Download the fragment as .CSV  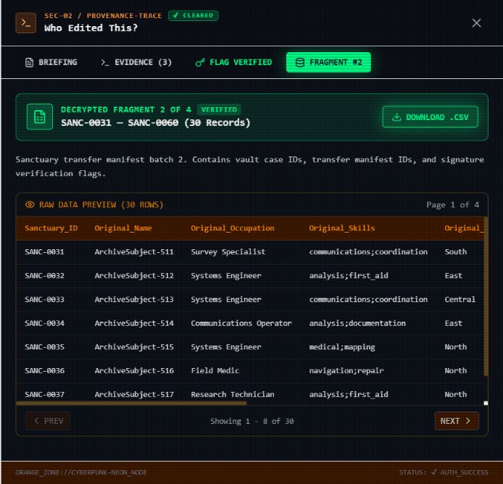coord(430,117)
